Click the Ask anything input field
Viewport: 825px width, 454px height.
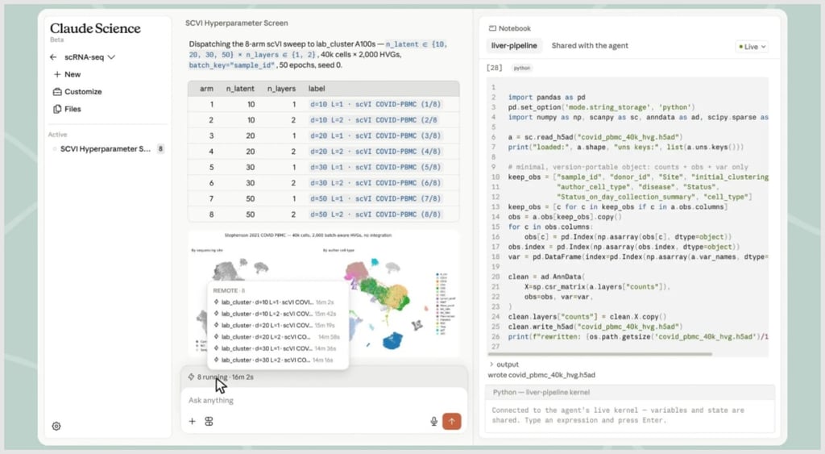324,400
